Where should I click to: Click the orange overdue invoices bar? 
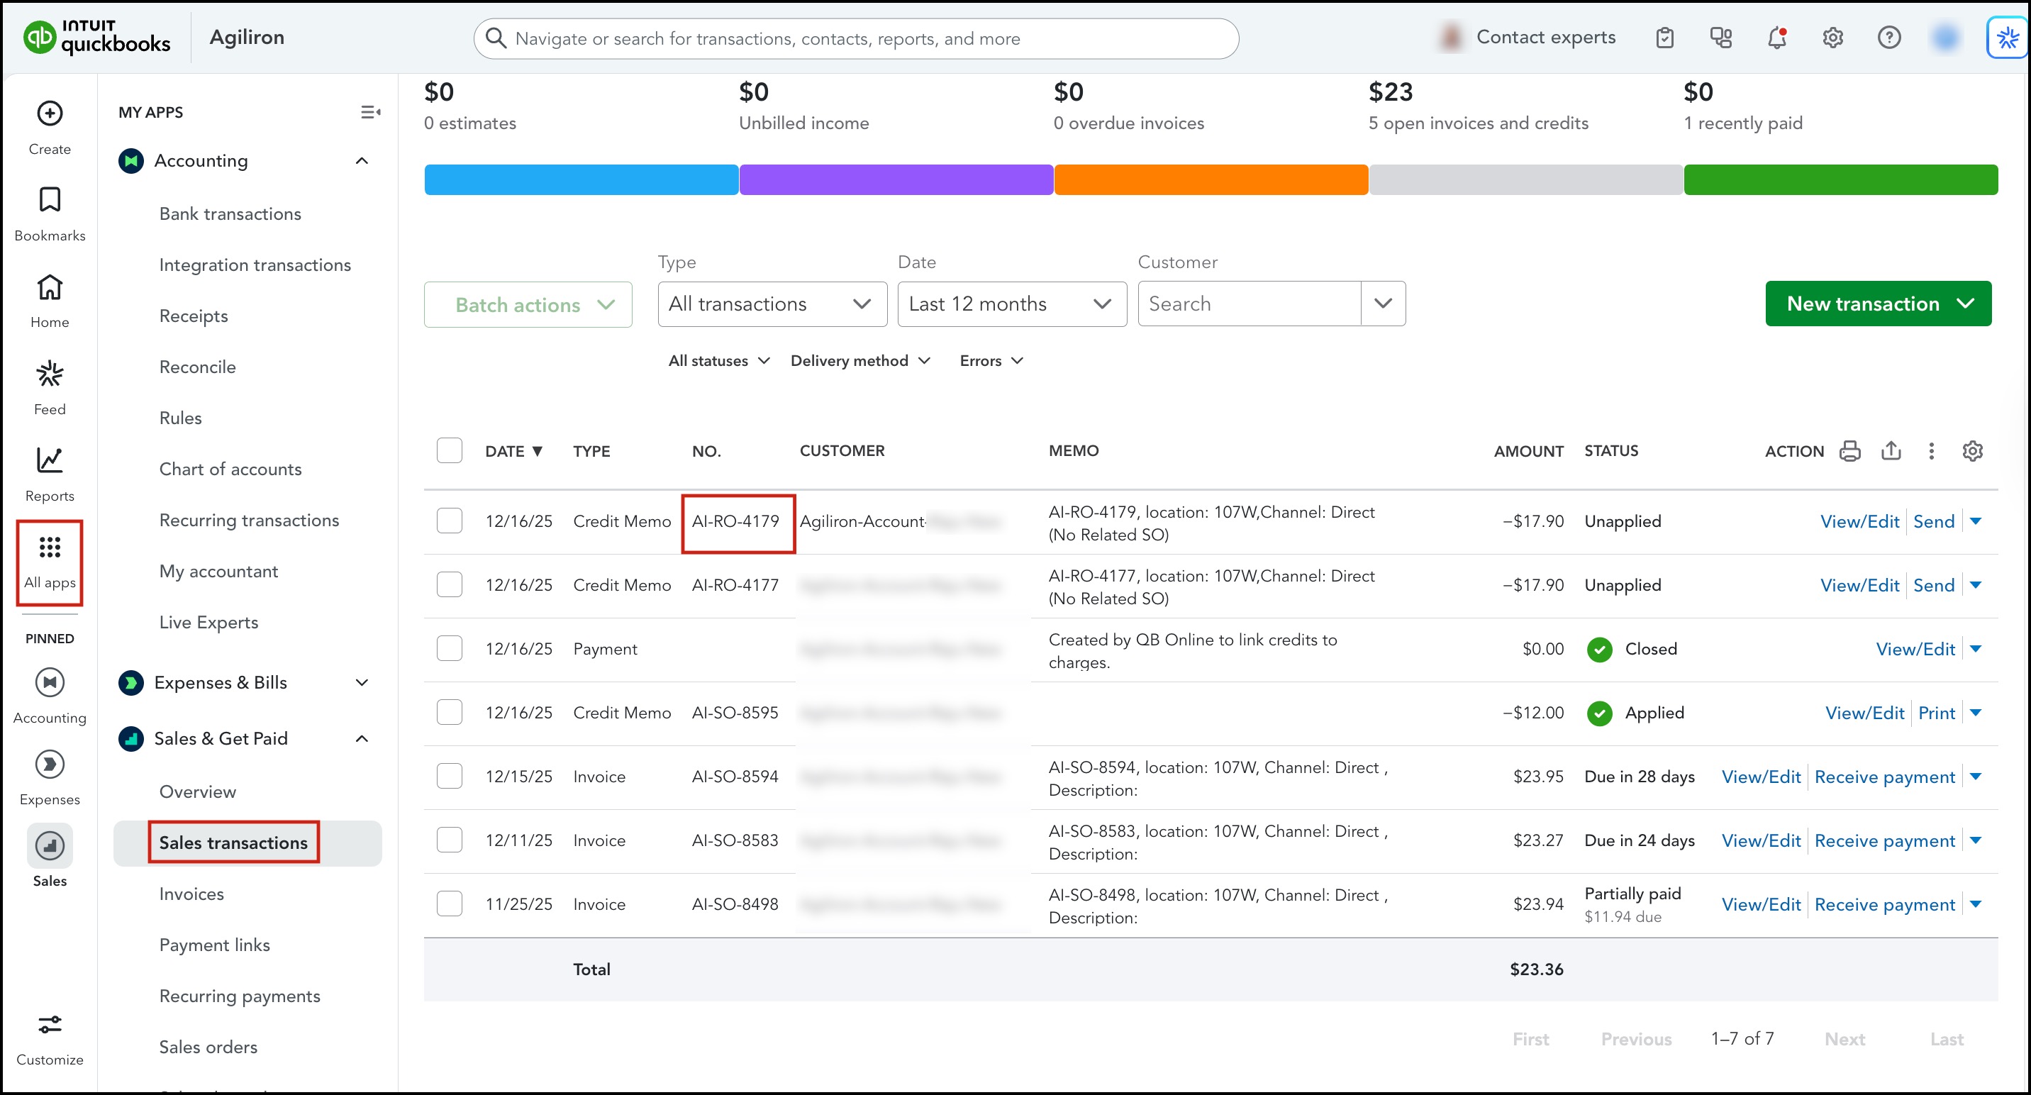tap(1211, 179)
